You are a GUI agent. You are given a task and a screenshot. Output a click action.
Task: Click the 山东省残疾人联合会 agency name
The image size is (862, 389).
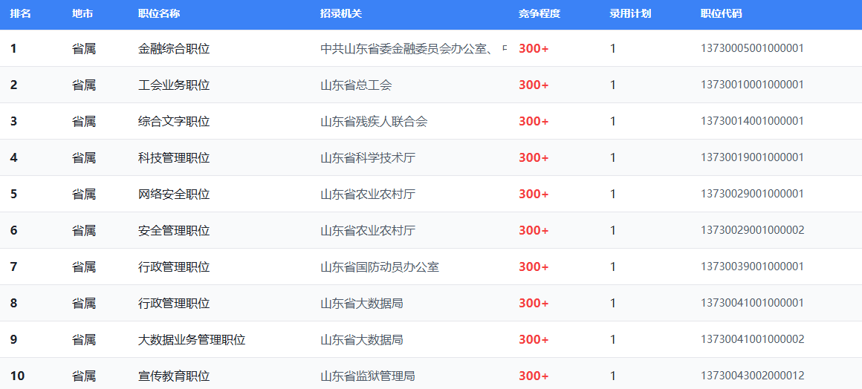pos(374,122)
